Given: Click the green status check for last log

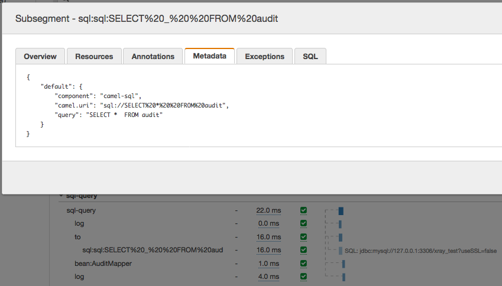Looking at the screenshot, I should 303,277.
